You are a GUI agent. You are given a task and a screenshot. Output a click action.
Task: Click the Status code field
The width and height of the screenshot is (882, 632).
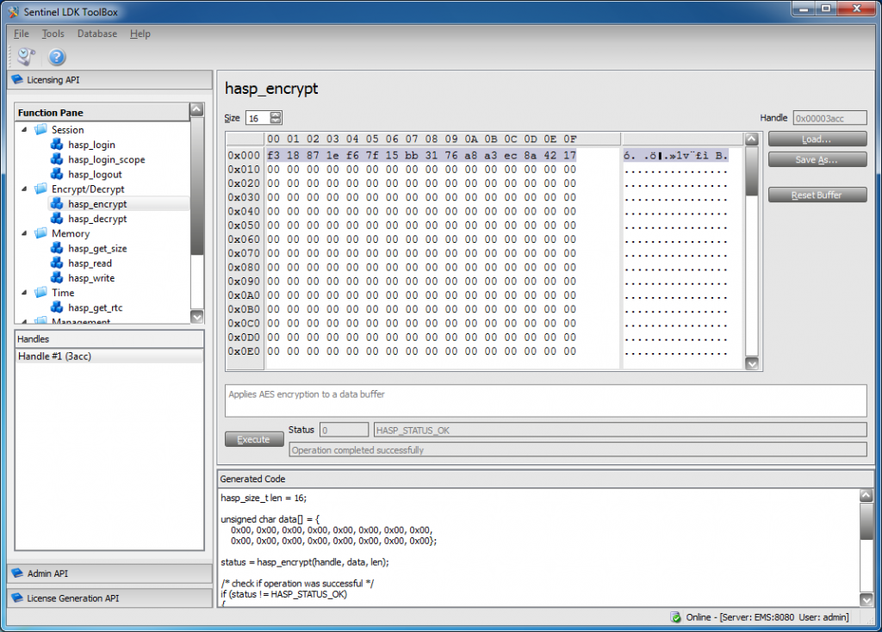(344, 431)
